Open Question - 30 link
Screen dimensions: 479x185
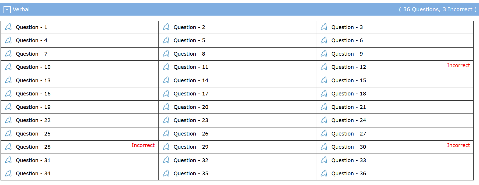(x=348, y=147)
